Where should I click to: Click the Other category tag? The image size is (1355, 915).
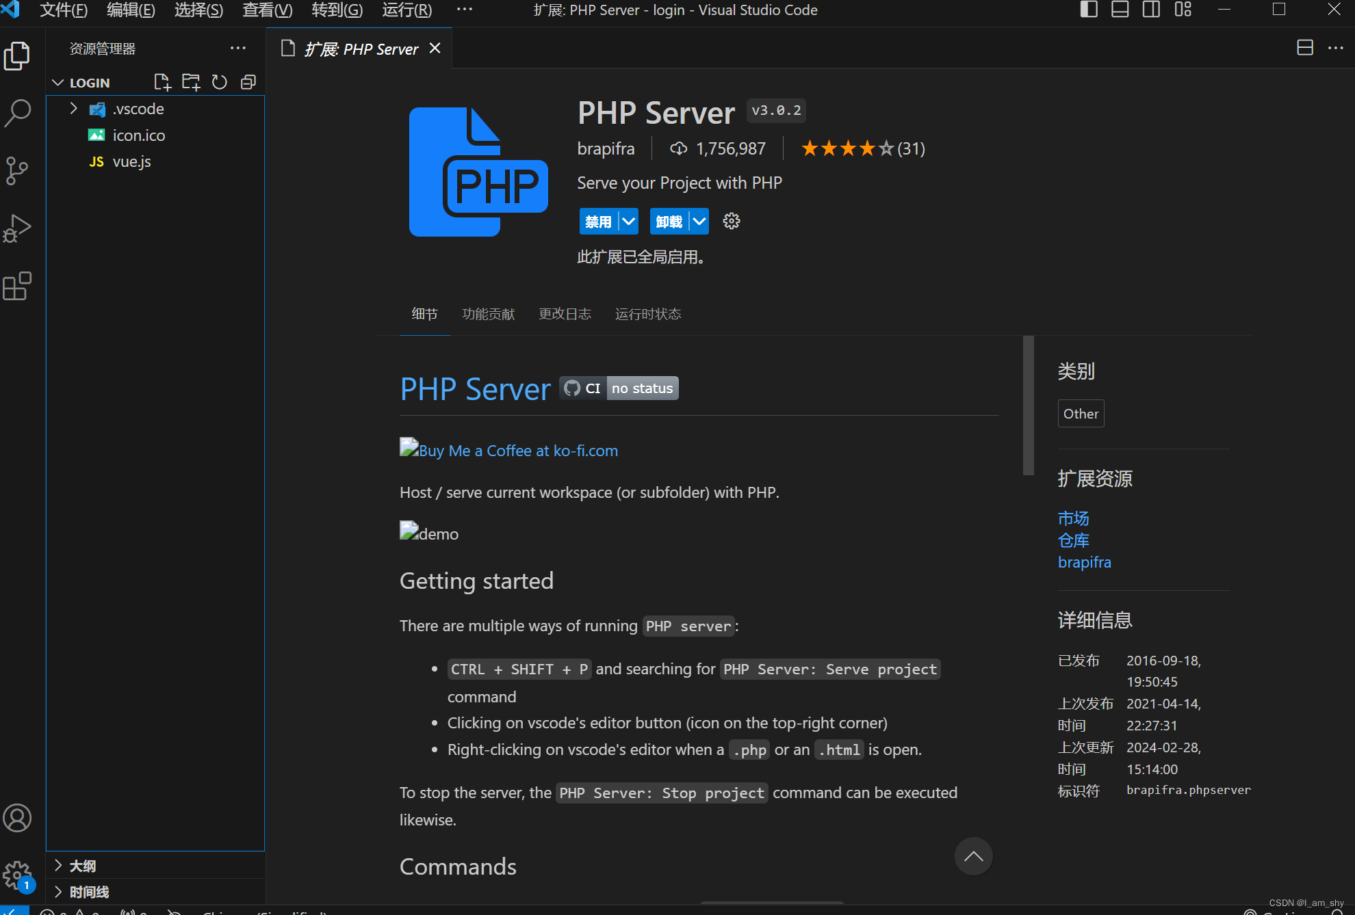tap(1081, 414)
